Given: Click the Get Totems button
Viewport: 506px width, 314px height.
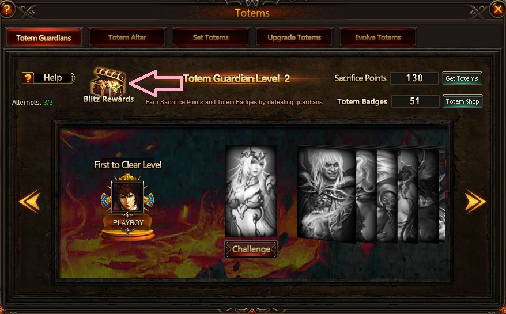Looking at the screenshot, I should (x=462, y=78).
